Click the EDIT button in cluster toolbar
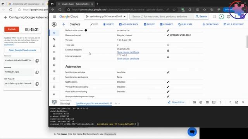248x139 pixels. 94,24
